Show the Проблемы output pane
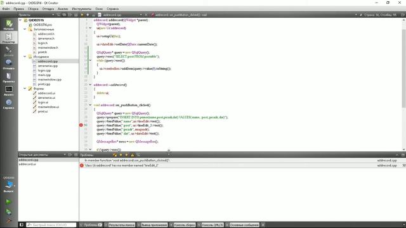 [91, 225]
